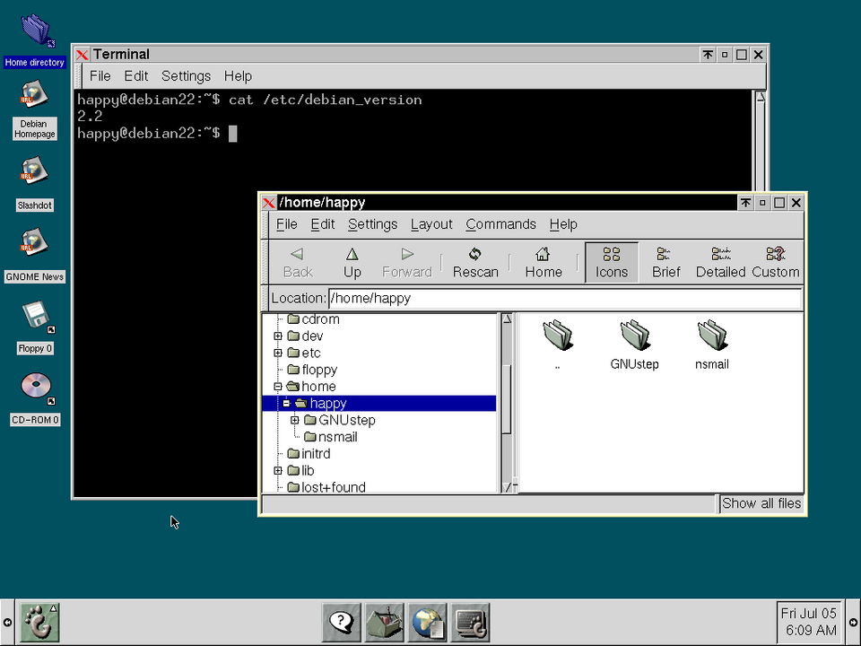Open the Home directory desktop icon
Viewport: 861px width, 646px height.
click(x=35, y=31)
